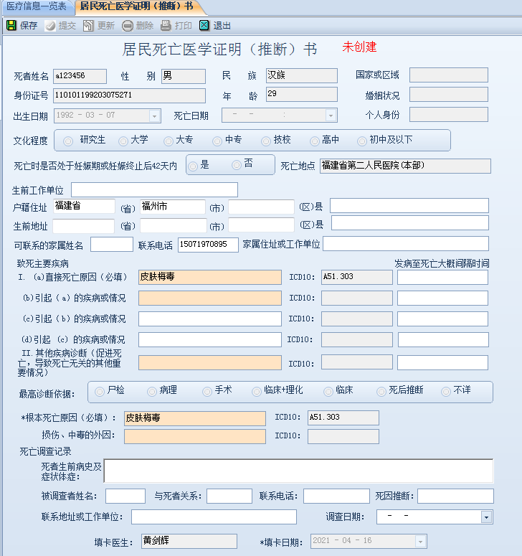Switch to the 医疗信息一览表 tab
The height and width of the screenshot is (556, 522).
point(37,6)
